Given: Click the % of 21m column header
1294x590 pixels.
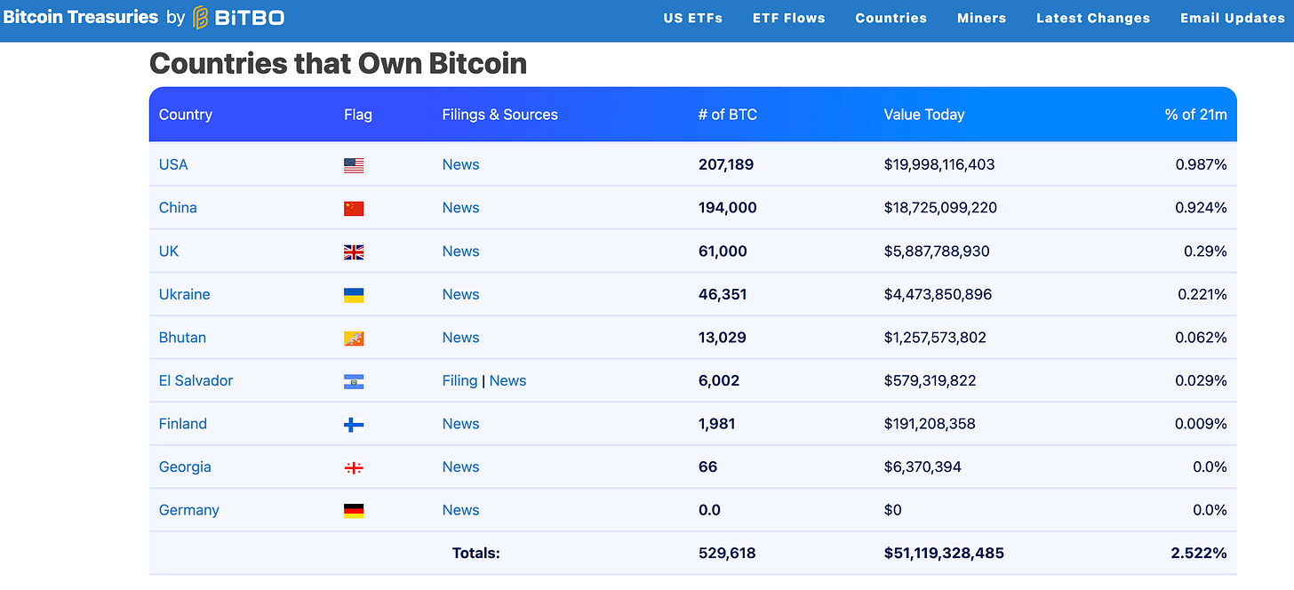Looking at the screenshot, I should click(1196, 114).
